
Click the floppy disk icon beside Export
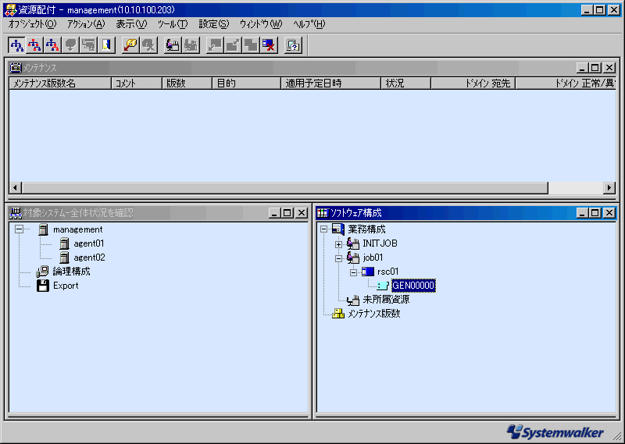pos(43,286)
